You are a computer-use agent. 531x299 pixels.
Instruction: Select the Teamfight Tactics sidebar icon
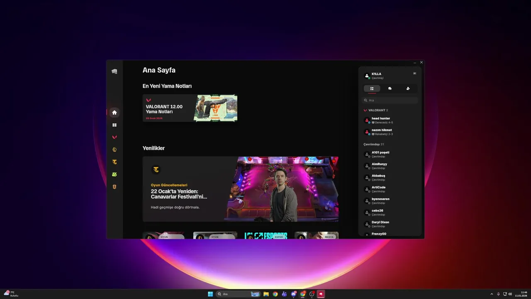[114, 162]
